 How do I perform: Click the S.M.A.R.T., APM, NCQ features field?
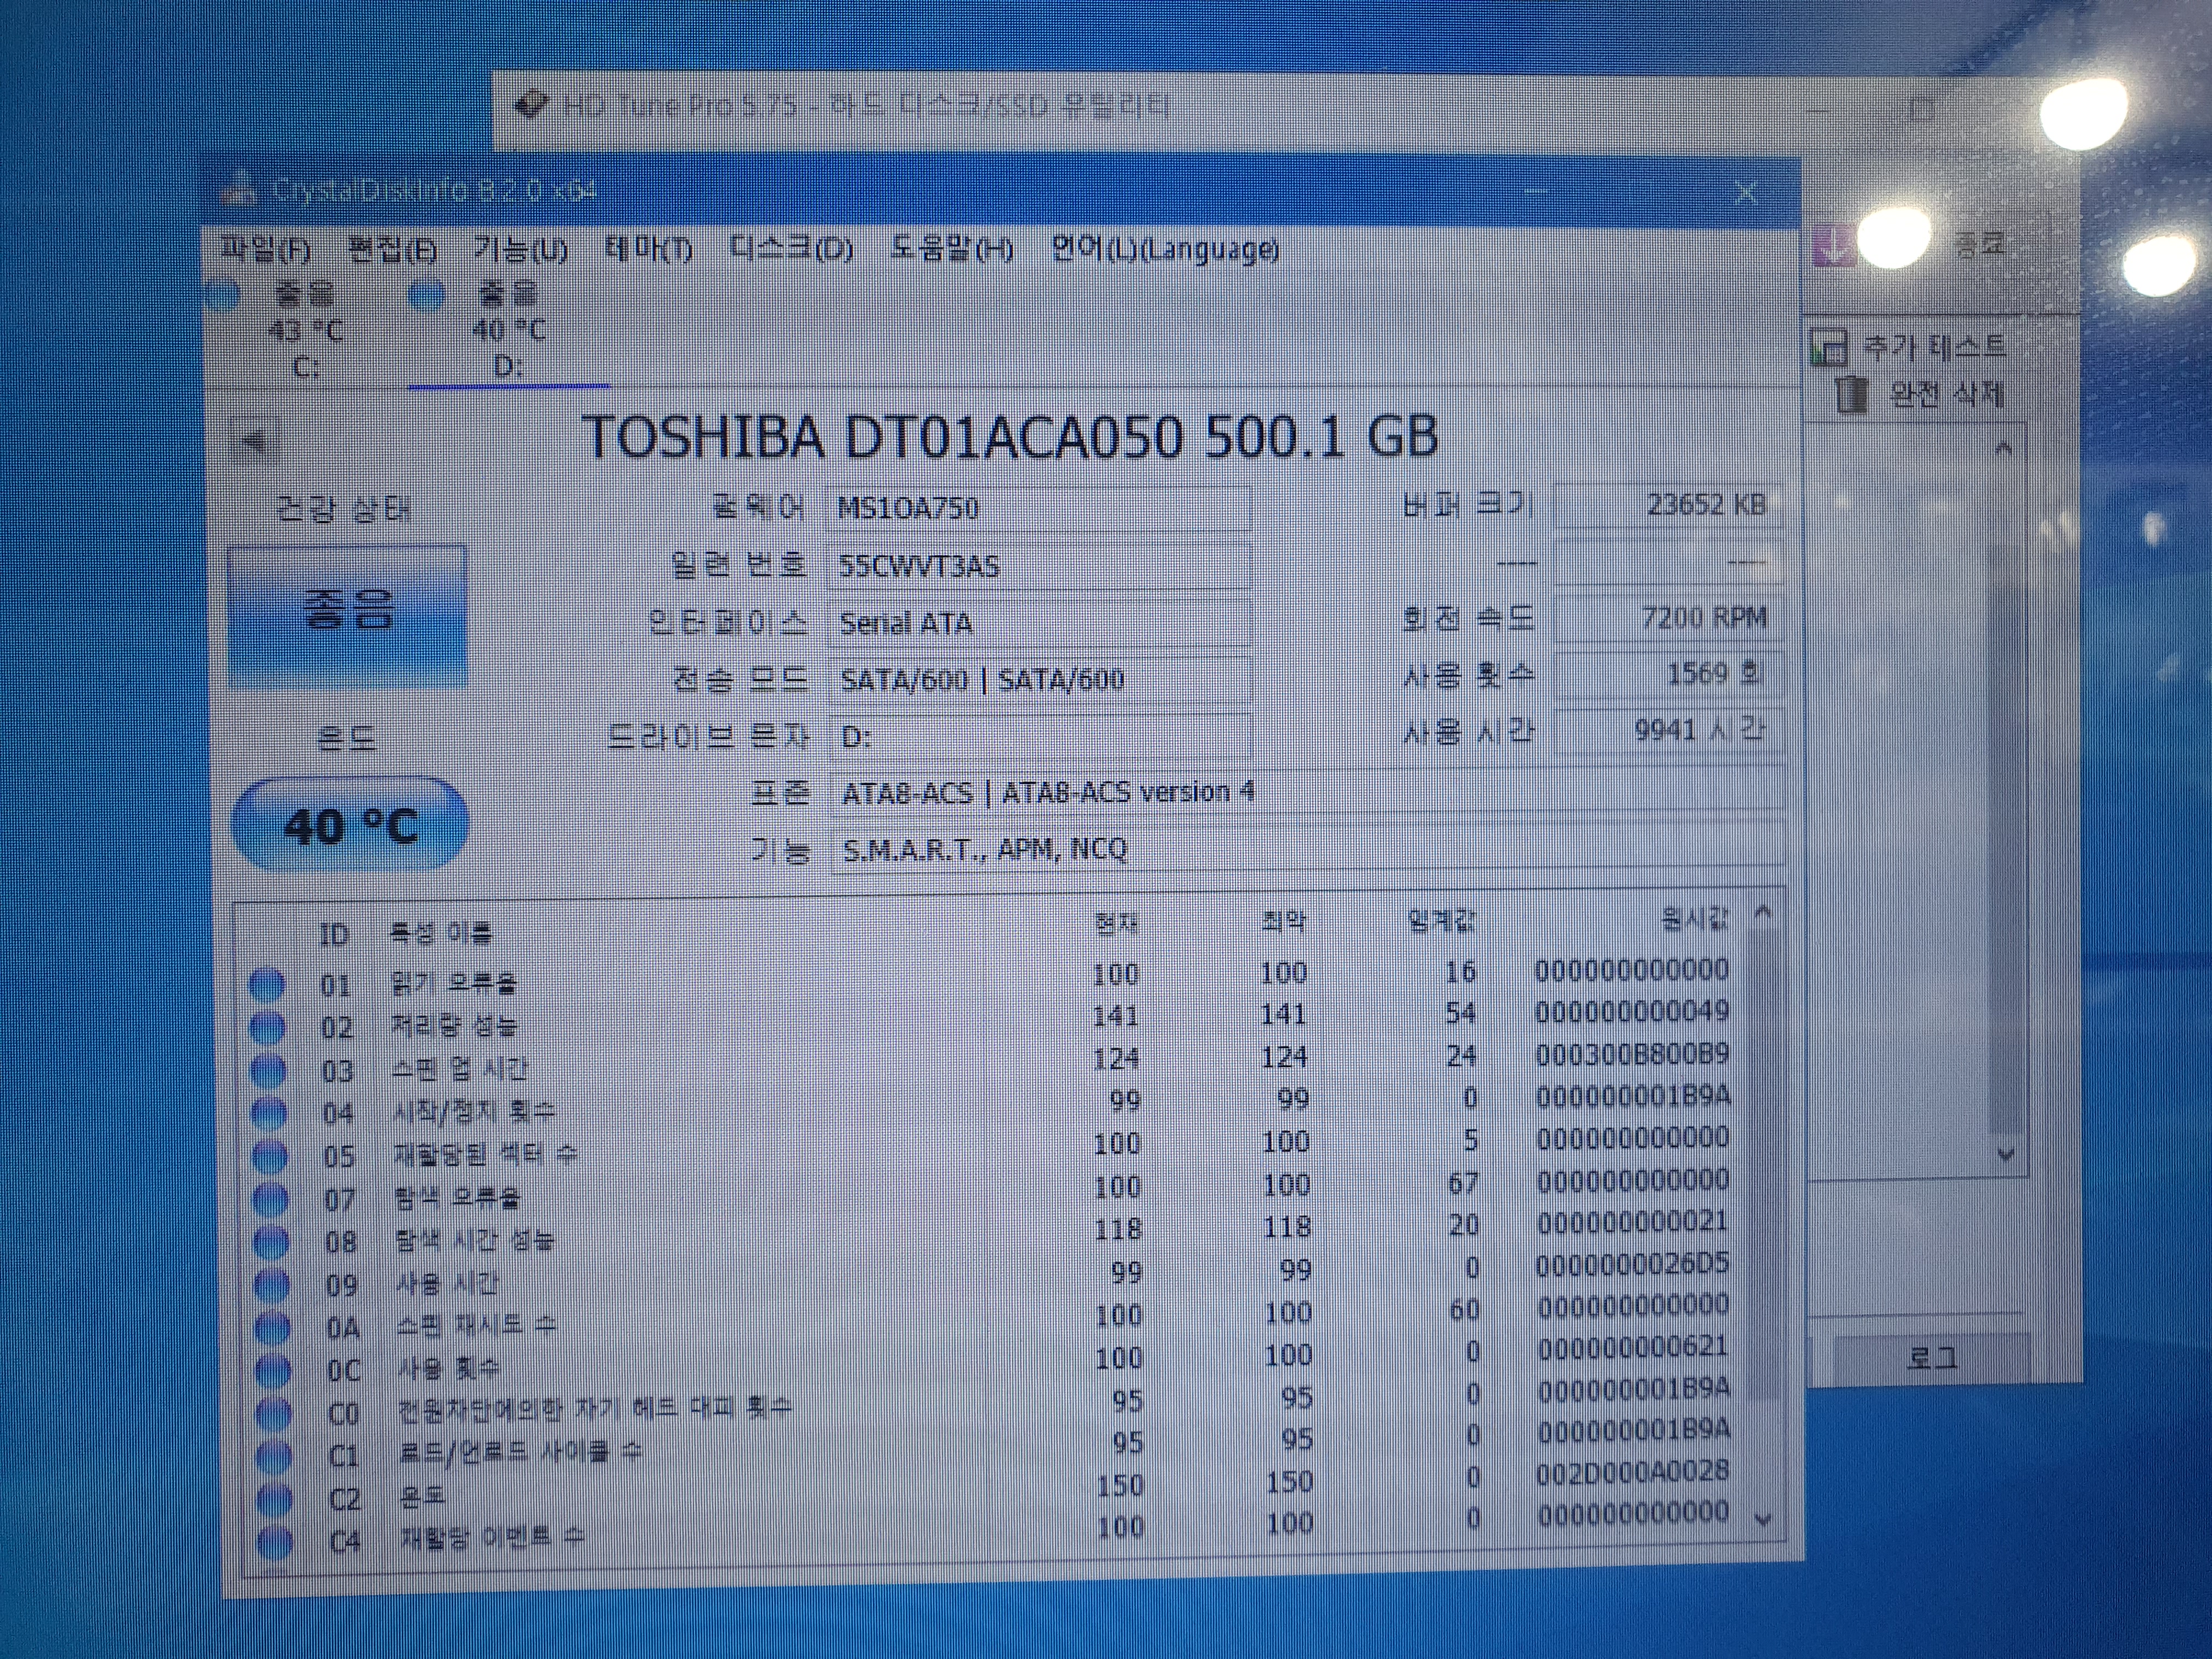point(1307,849)
